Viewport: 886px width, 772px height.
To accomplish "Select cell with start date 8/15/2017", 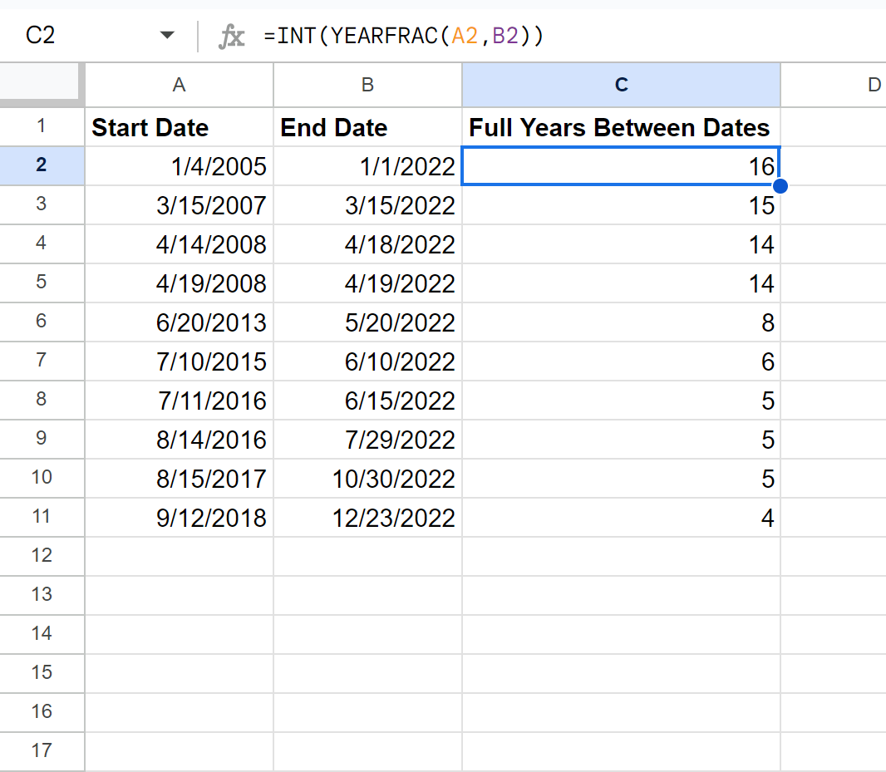I will click(180, 478).
